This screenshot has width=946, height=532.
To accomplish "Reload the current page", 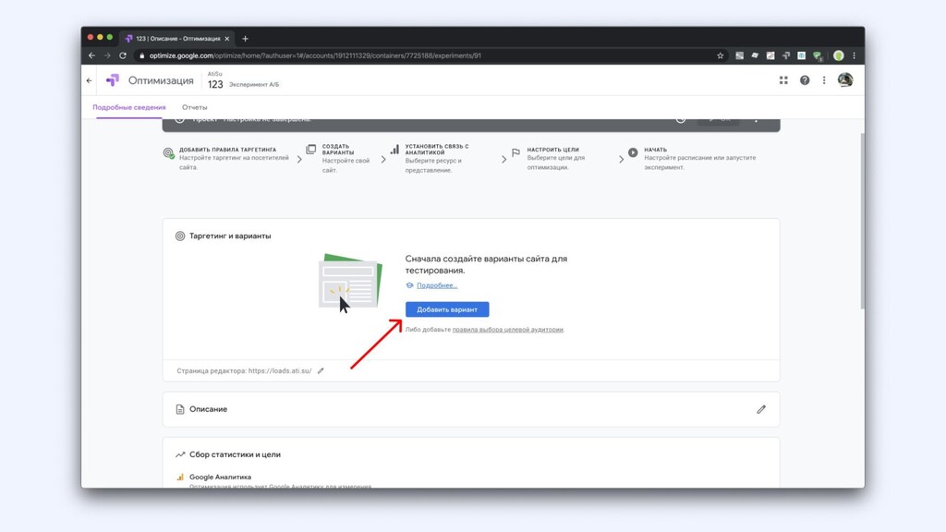I will coord(123,55).
